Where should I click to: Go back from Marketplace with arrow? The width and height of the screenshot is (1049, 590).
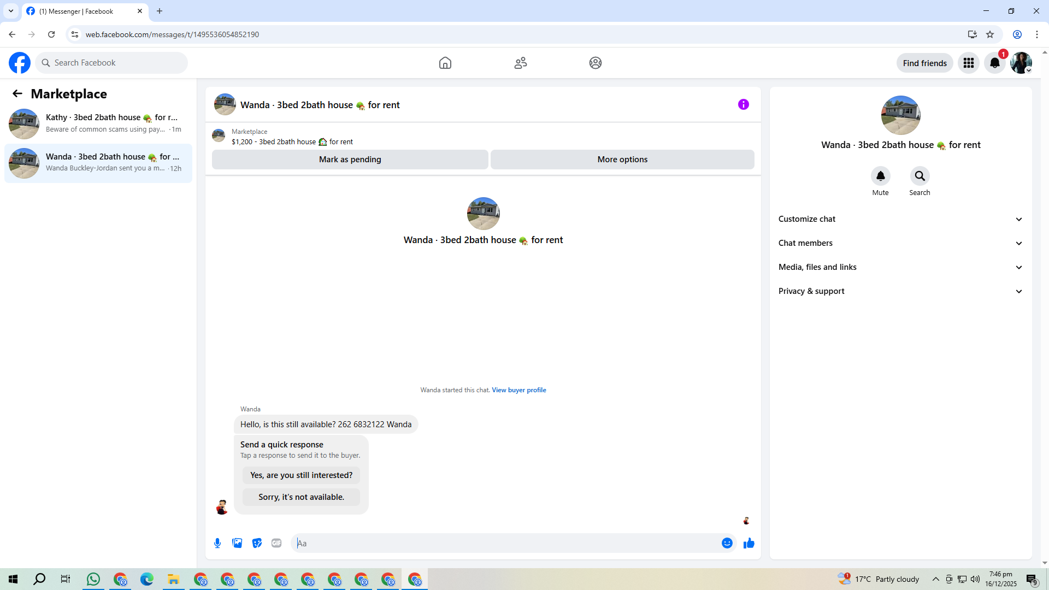pos(17,93)
